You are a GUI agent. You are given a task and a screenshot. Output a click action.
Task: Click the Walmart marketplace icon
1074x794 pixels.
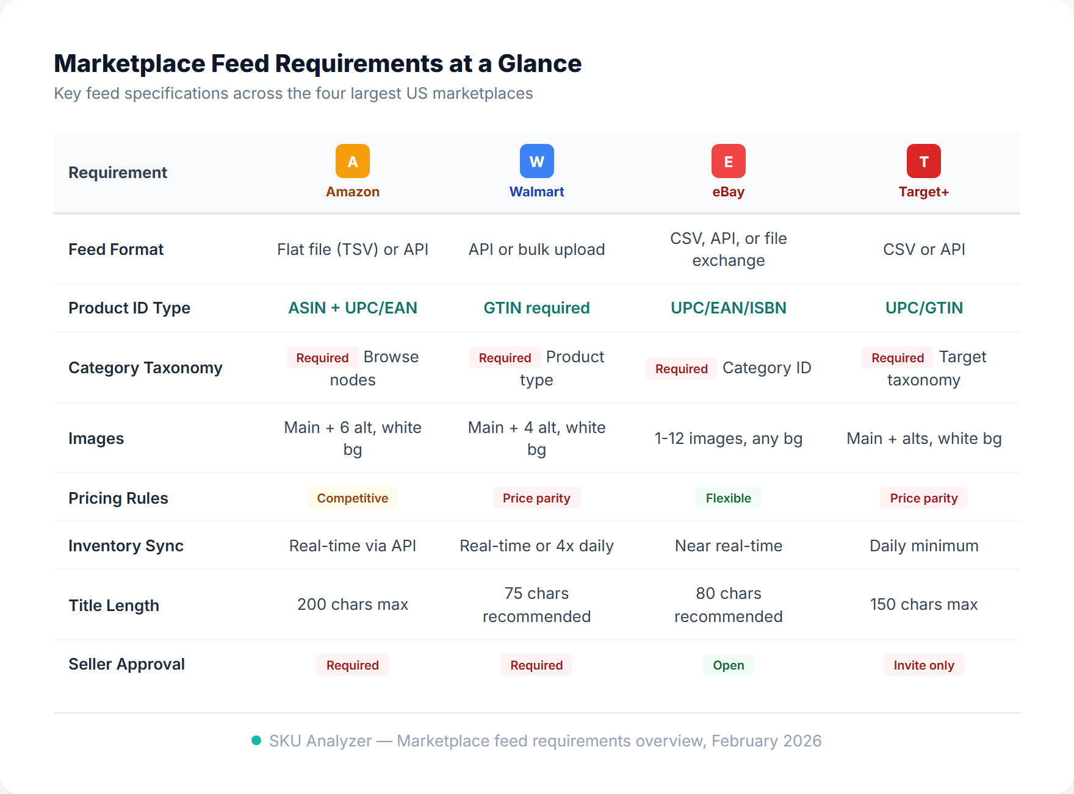tap(536, 161)
